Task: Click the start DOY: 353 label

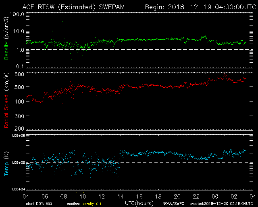Action: pyautogui.click(x=38, y=204)
